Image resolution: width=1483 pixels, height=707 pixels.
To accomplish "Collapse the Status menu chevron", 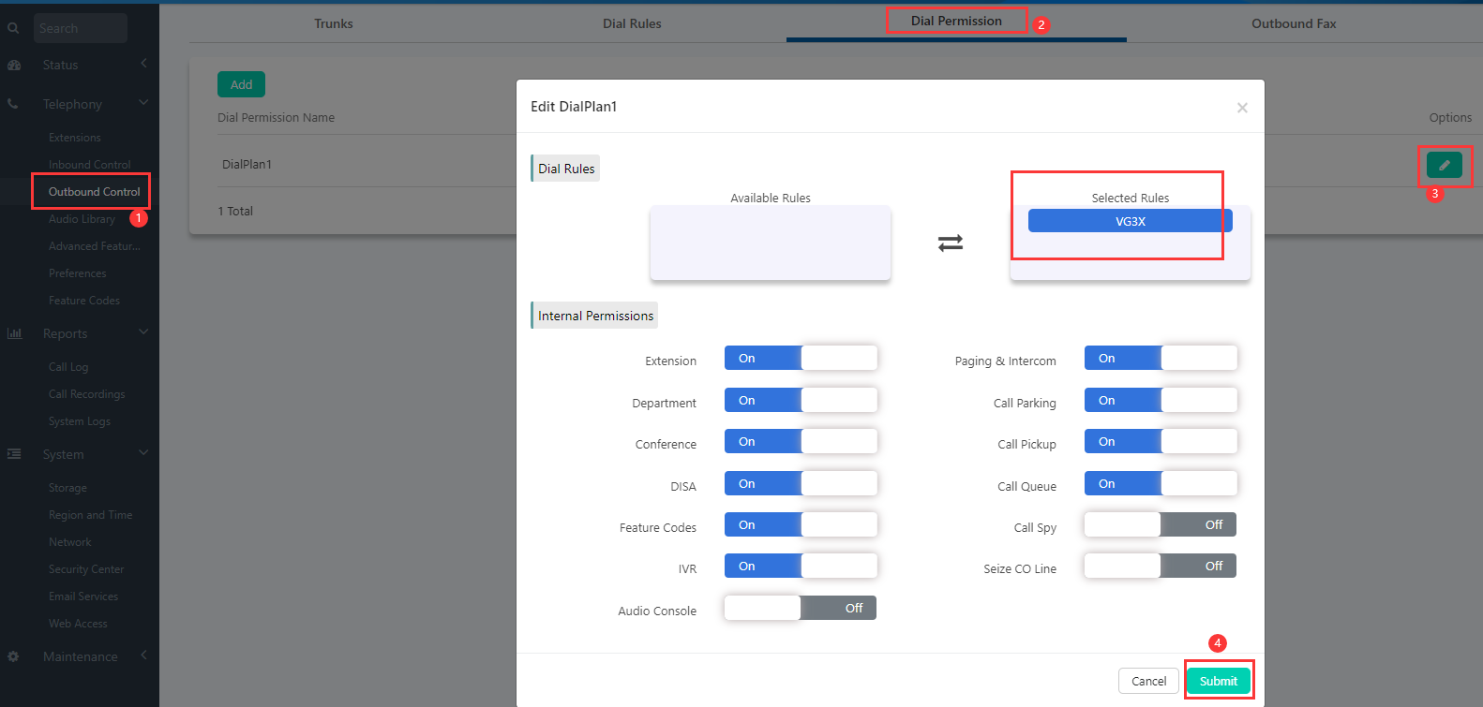I will 143,64.
